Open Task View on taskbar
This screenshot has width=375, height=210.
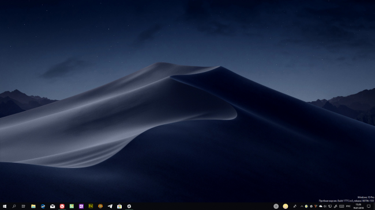tap(24, 206)
